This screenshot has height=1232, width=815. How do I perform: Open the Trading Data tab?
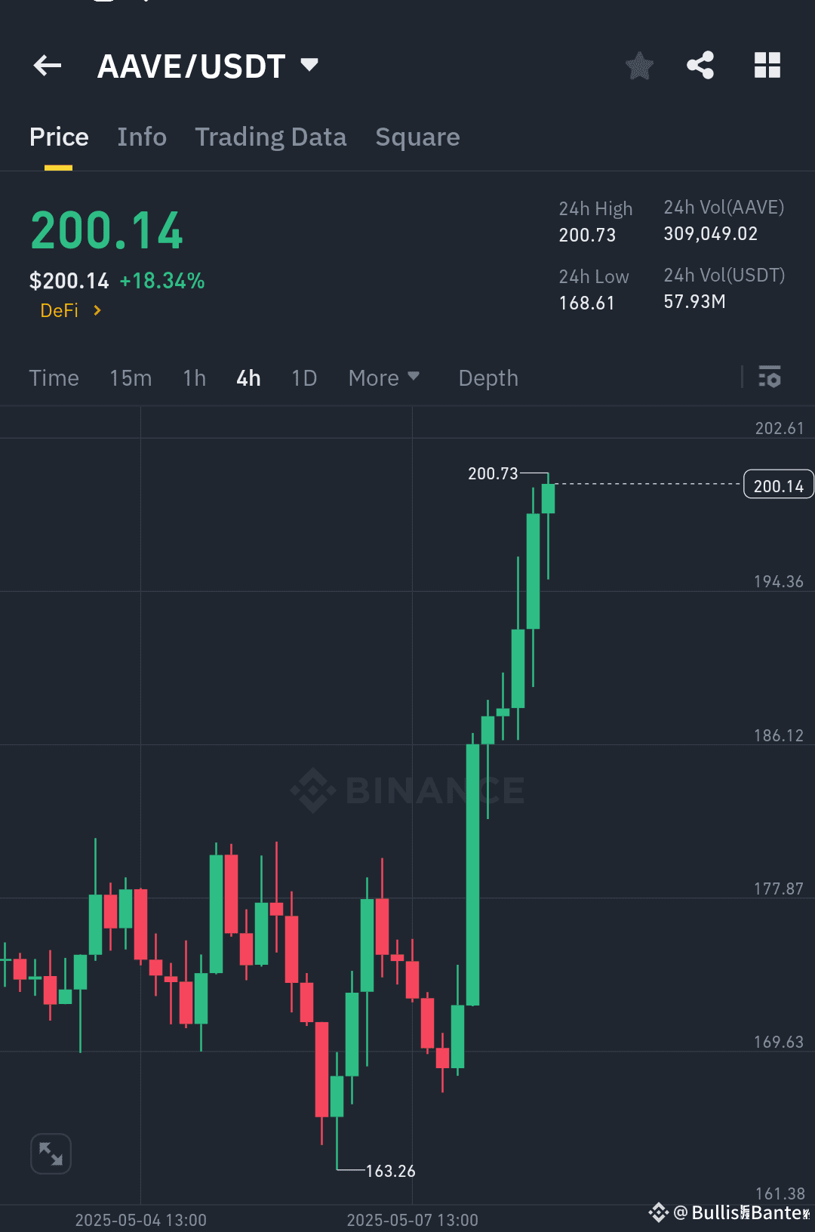pos(270,137)
